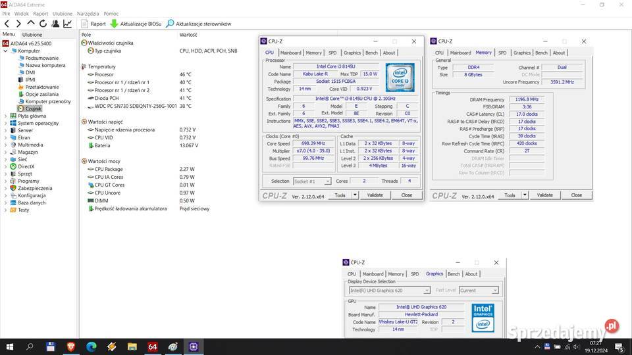Open the Raport menu in the menu bar

point(40,14)
